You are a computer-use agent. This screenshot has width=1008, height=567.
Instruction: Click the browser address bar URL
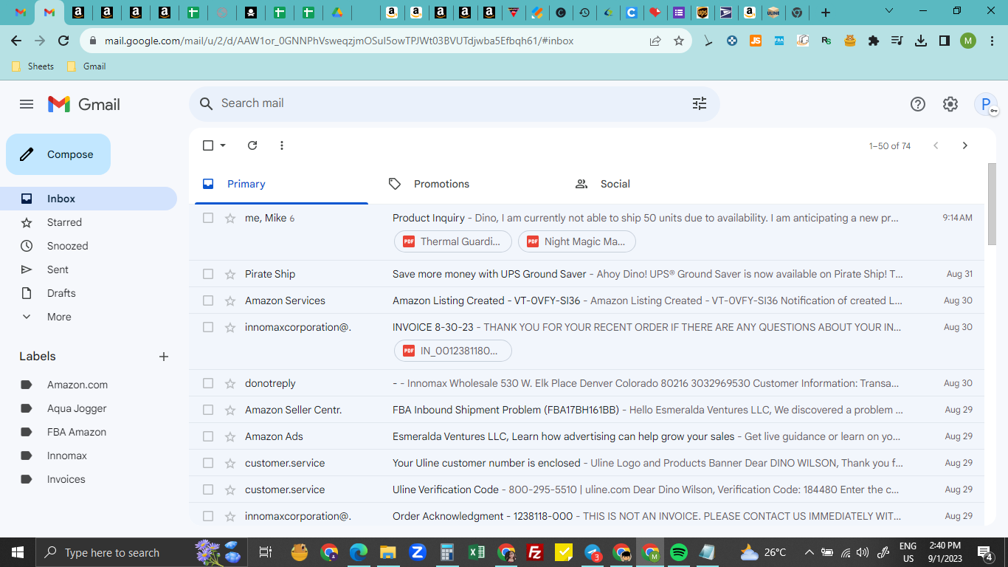tap(339, 41)
